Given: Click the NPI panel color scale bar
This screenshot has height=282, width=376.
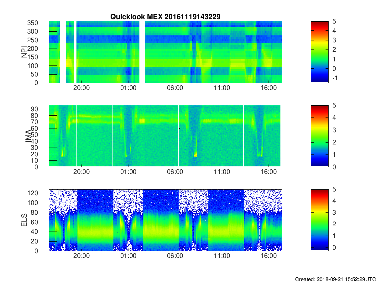Looking at the screenshot, I should click(320, 52).
